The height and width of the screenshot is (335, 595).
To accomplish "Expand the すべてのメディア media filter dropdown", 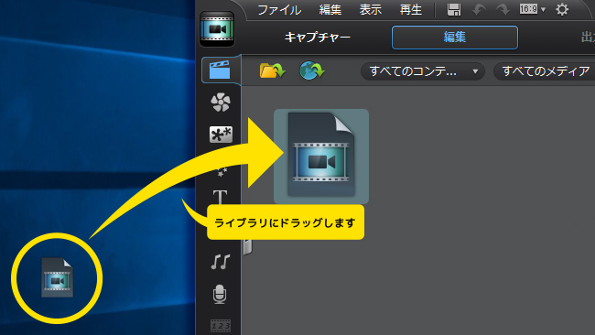I will pos(545,71).
